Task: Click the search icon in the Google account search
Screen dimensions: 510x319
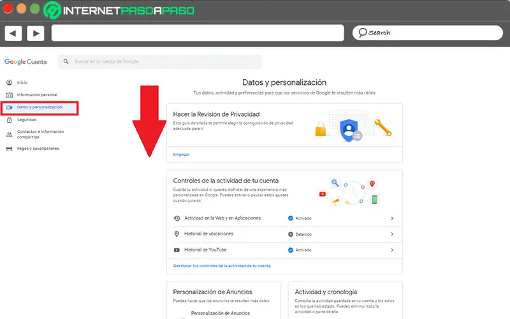Action: tap(66, 61)
